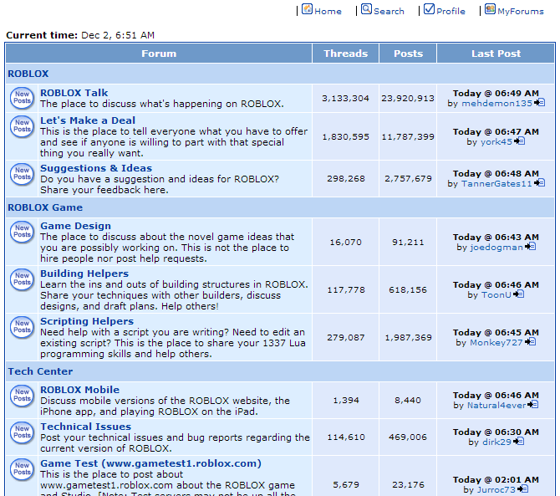
Task: Open the Suggestions & Ideas forum
Action: click(x=96, y=168)
